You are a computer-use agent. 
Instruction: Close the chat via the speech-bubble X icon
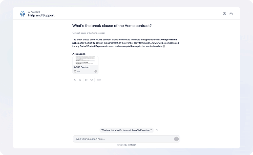pyautogui.click(x=224, y=14)
